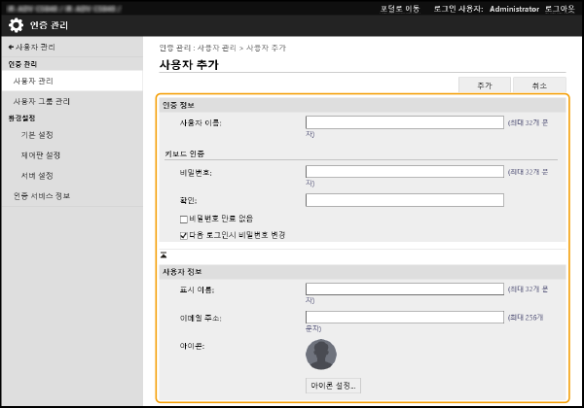The height and width of the screenshot is (408, 584).
Task: Open 사용자 관리 in the sidebar
Action: coord(33,81)
